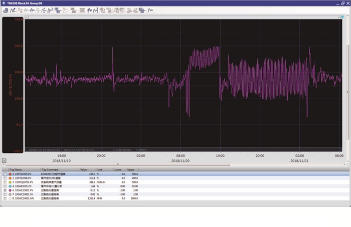Click the yellow-green color circle of row 3
The image size is (351, 227).
click(10, 182)
